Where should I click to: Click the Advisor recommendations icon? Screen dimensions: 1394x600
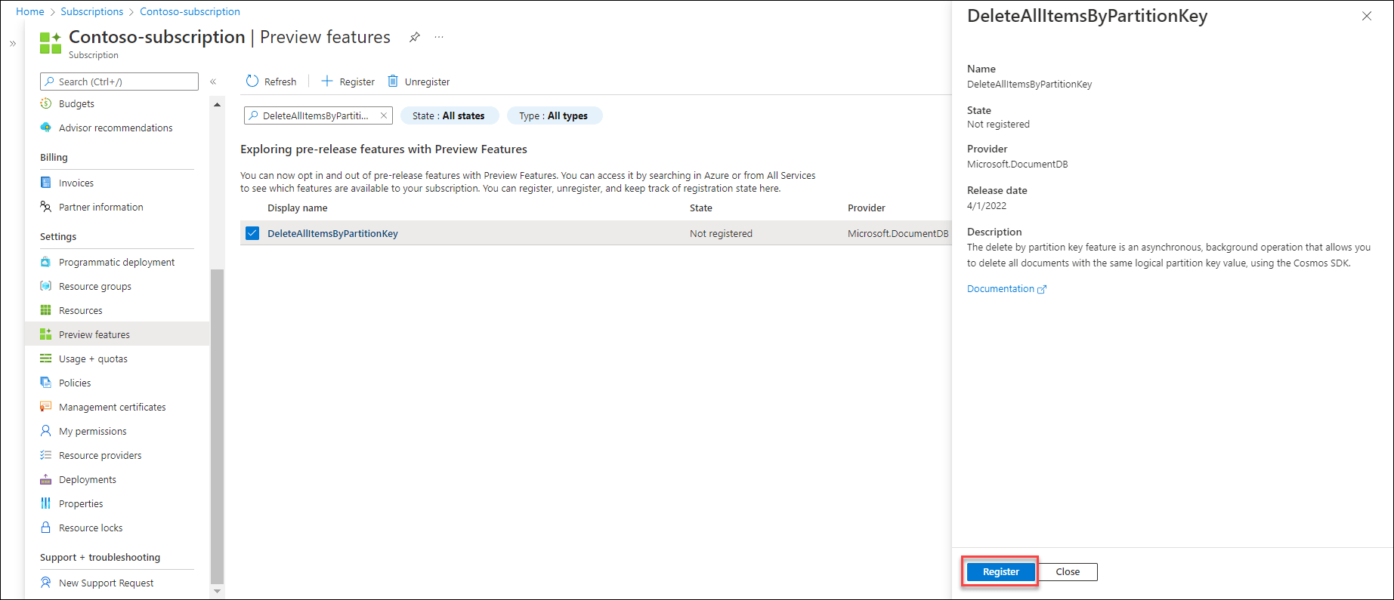pos(46,128)
